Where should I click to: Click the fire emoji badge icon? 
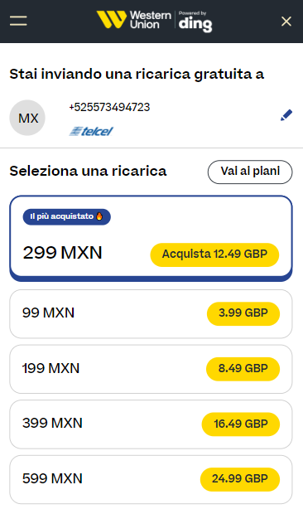(99, 216)
